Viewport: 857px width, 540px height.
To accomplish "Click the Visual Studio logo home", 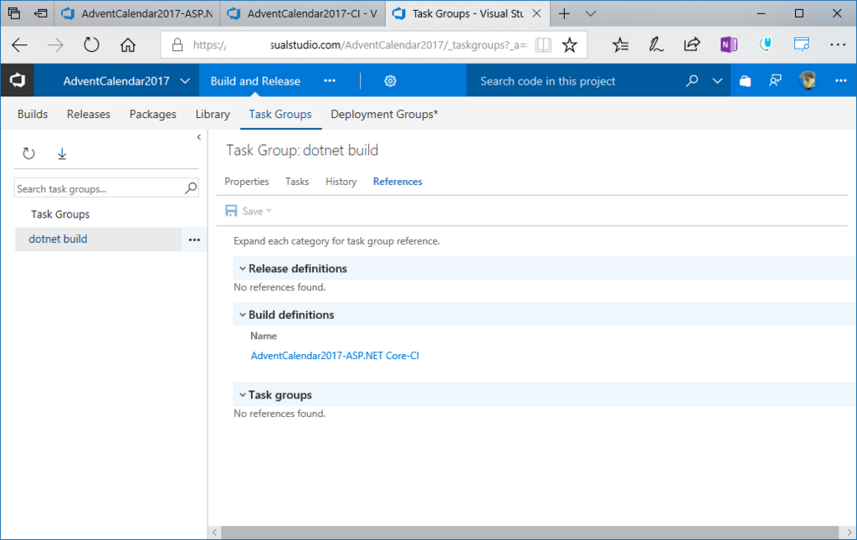I will coord(18,81).
